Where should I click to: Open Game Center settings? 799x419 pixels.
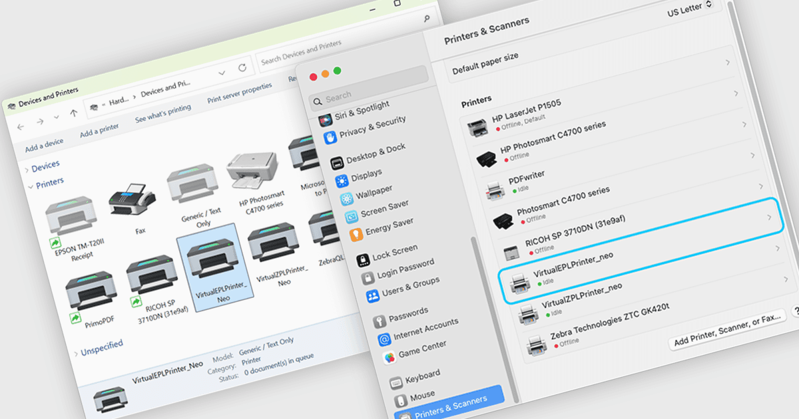415,351
